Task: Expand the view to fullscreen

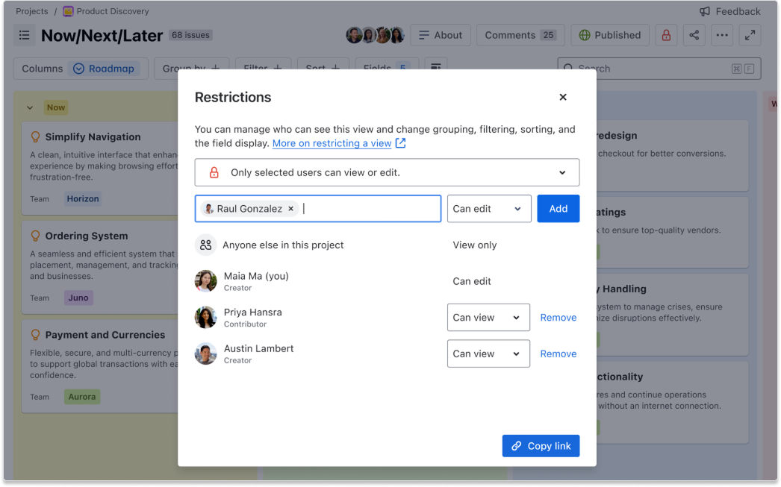Action: (750, 34)
